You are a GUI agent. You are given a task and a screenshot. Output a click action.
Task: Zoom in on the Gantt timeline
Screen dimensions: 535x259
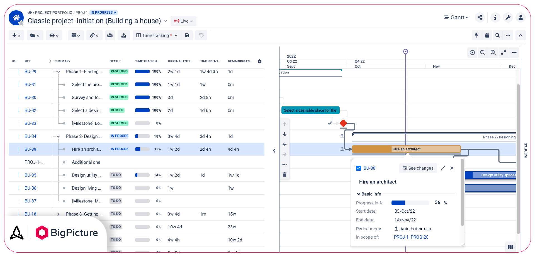[x=493, y=52]
